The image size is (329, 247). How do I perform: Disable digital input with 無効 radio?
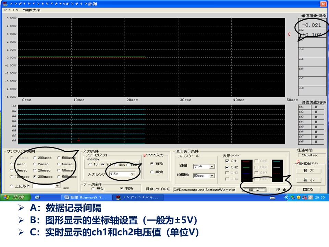[152, 172]
